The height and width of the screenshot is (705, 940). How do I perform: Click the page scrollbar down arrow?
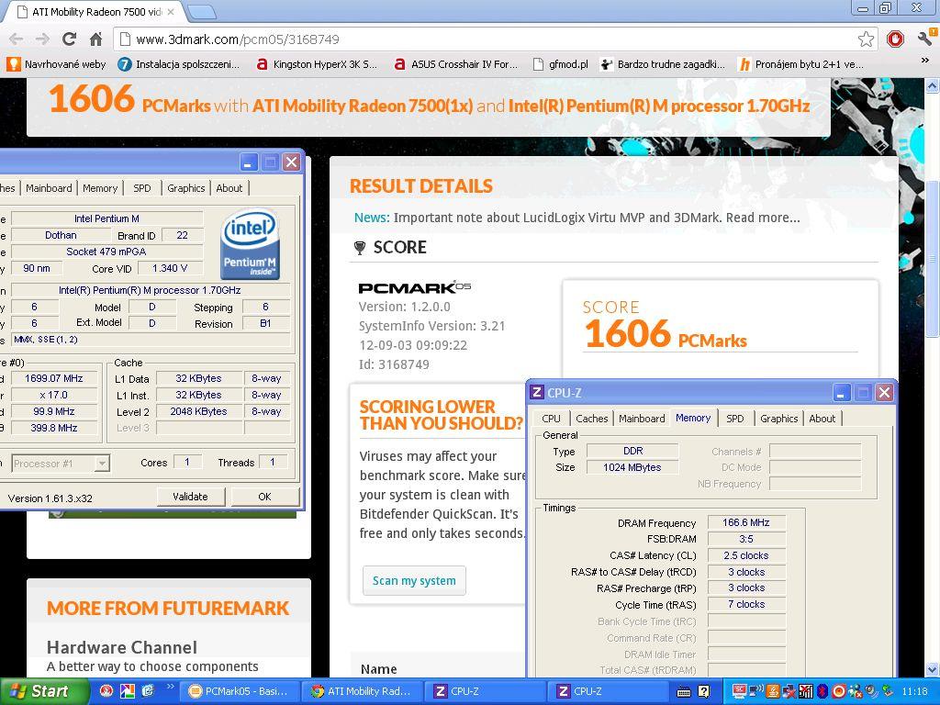coord(933,669)
